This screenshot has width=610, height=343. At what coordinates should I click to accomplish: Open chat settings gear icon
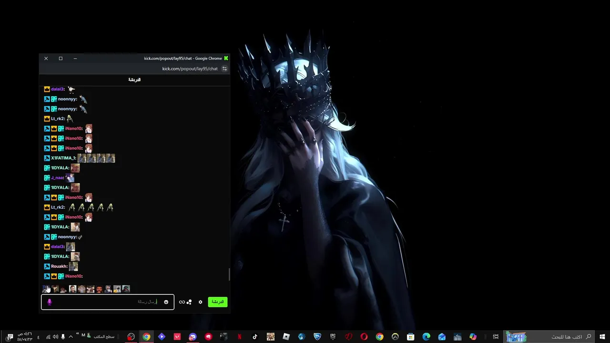(x=200, y=302)
